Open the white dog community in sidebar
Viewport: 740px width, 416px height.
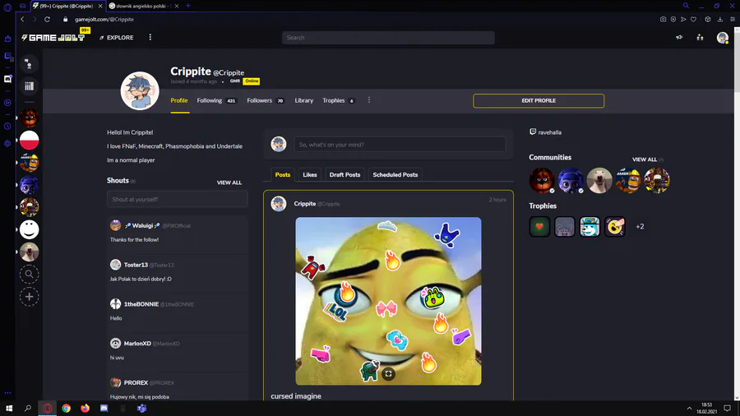(29, 252)
